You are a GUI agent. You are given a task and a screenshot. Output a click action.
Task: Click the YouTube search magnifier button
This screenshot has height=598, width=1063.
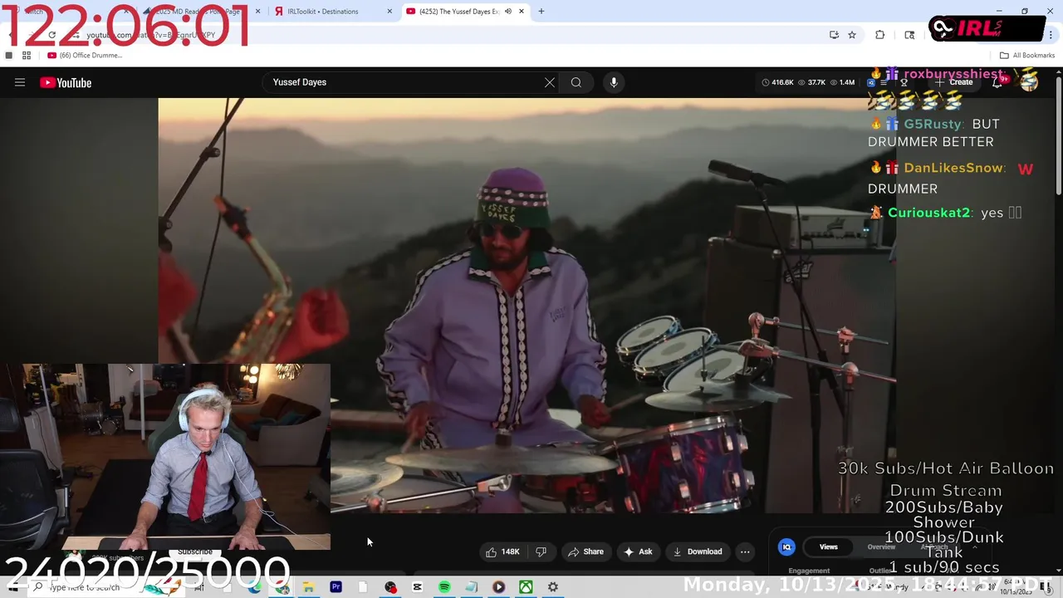pos(576,82)
